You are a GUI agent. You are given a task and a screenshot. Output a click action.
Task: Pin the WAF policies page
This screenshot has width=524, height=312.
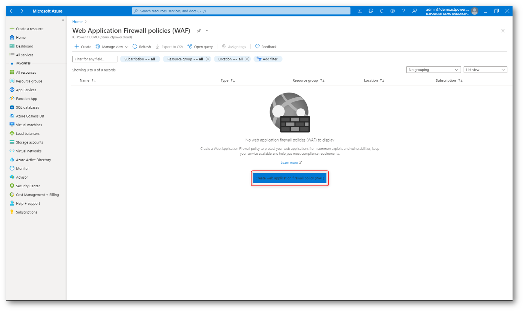(x=199, y=31)
